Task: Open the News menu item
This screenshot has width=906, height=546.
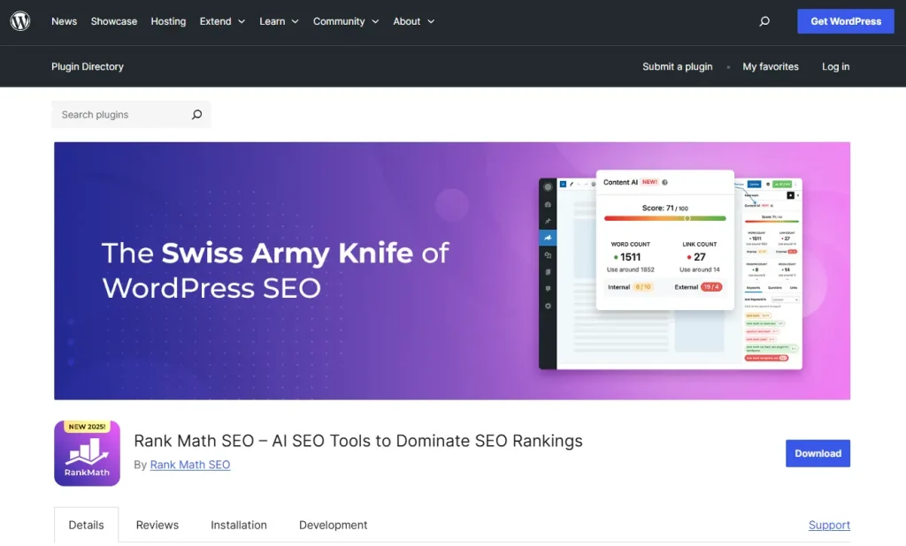Action: point(64,21)
